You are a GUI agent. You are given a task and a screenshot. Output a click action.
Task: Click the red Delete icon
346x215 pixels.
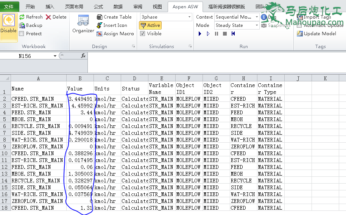(48, 17)
